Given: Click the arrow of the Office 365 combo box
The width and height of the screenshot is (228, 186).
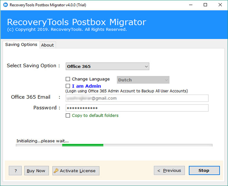Looking at the screenshot, I should tap(146, 67).
